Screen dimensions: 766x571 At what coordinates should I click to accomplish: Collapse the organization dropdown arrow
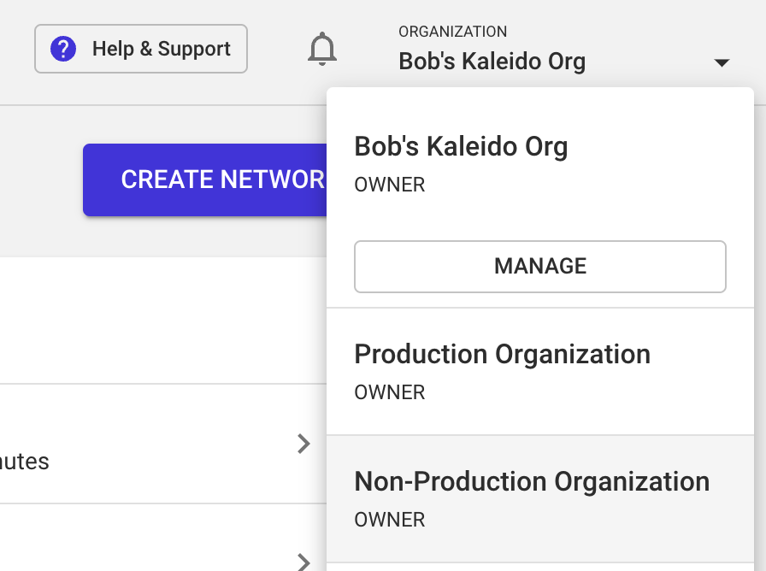722,62
